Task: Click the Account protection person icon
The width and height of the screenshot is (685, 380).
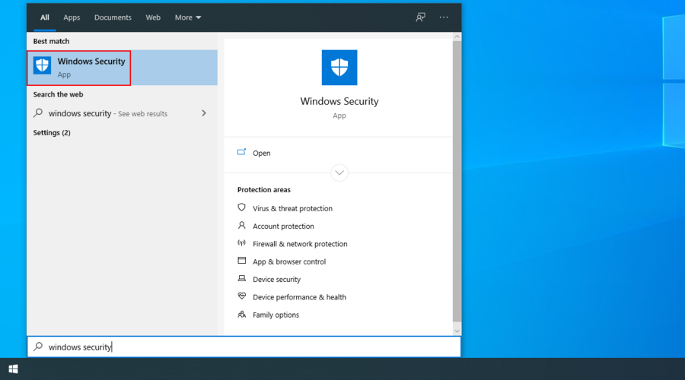Action: pyautogui.click(x=242, y=226)
